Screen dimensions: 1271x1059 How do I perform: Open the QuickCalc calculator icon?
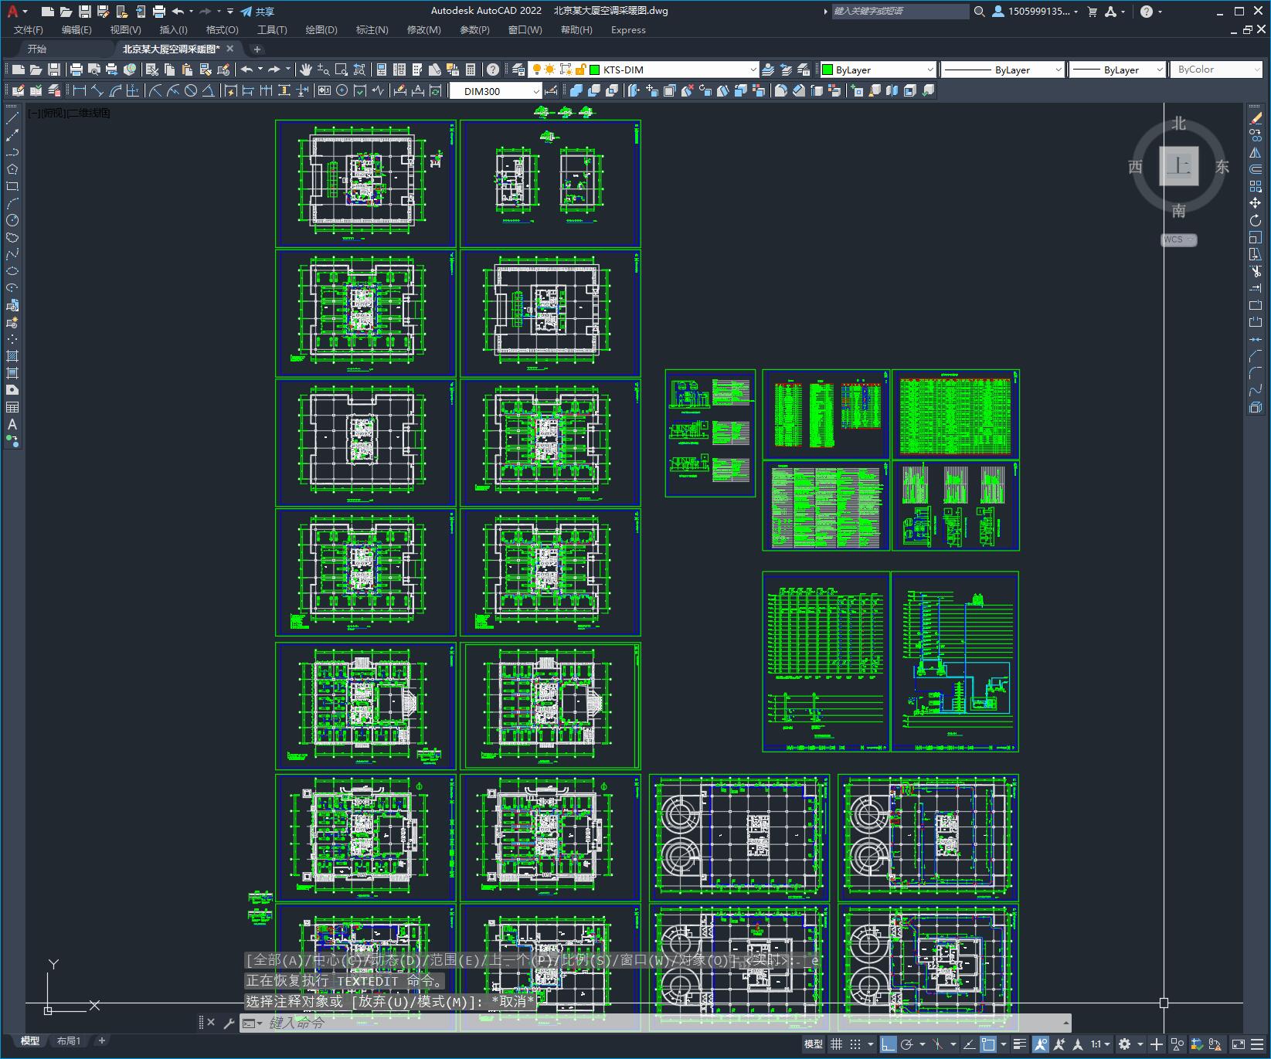coord(471,70)
